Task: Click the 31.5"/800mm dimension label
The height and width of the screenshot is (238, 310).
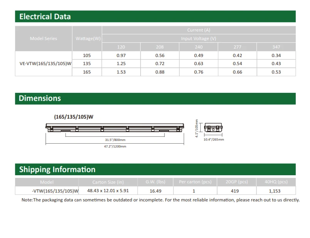Action: 115,140
